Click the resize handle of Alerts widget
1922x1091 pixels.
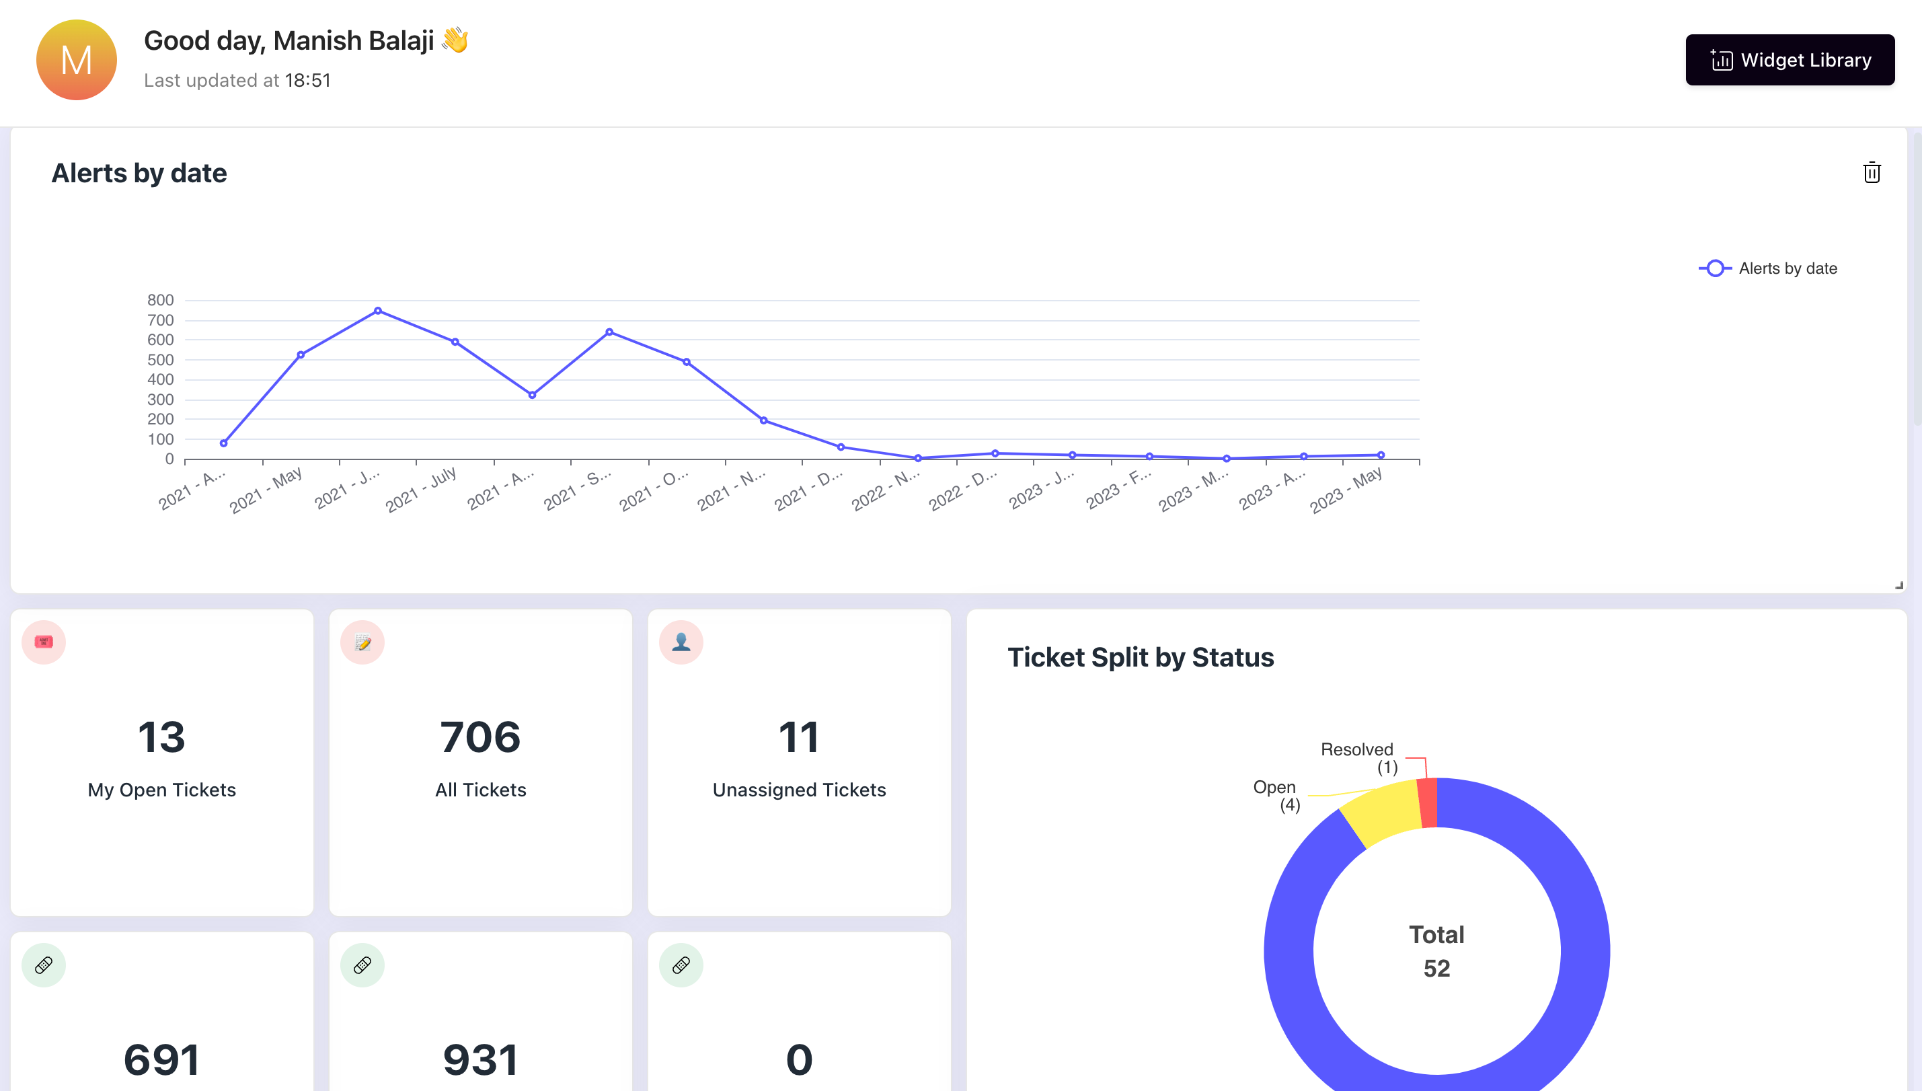(x=1898, y=585)
